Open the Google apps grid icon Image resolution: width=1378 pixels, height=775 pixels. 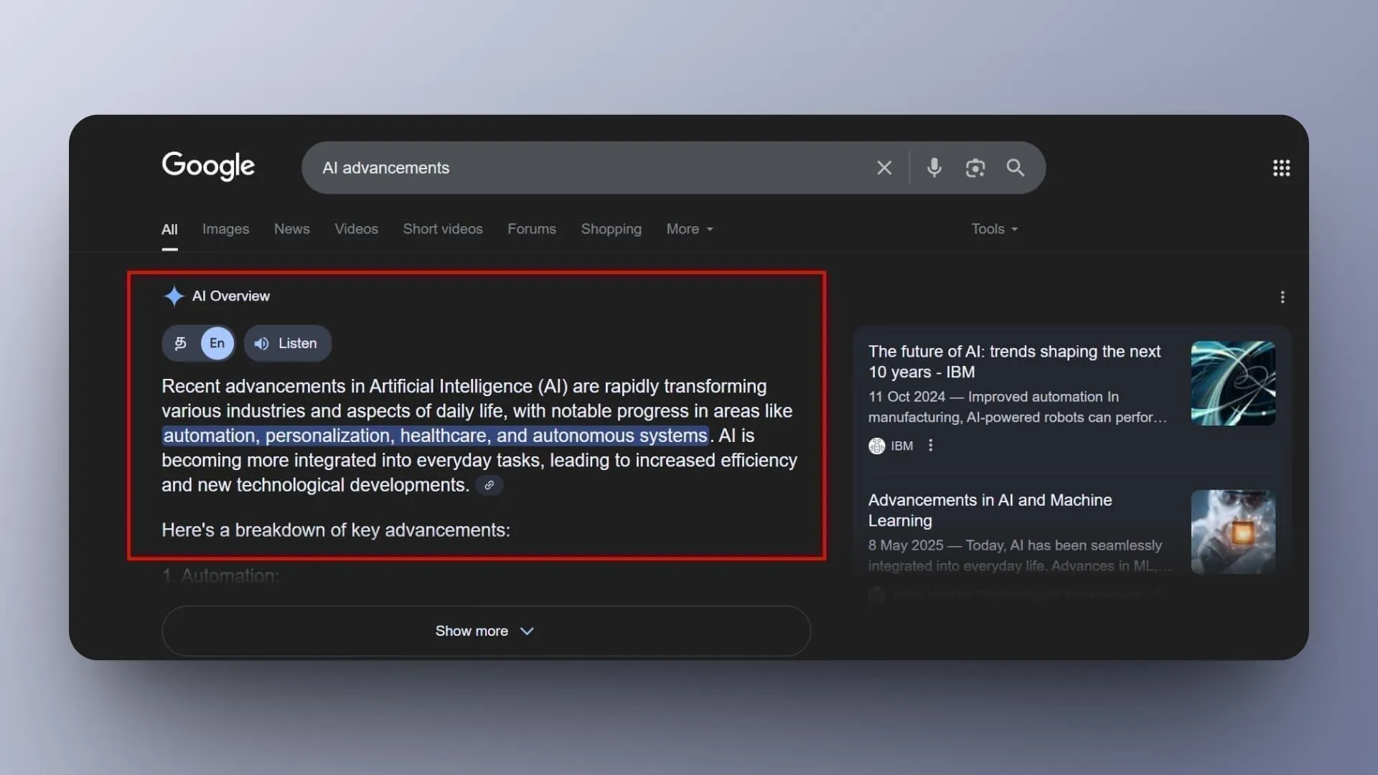click(1281, 168)
